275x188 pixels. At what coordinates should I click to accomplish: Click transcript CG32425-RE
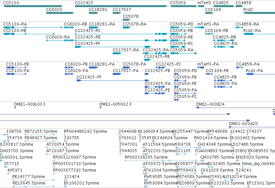point(121,40)
